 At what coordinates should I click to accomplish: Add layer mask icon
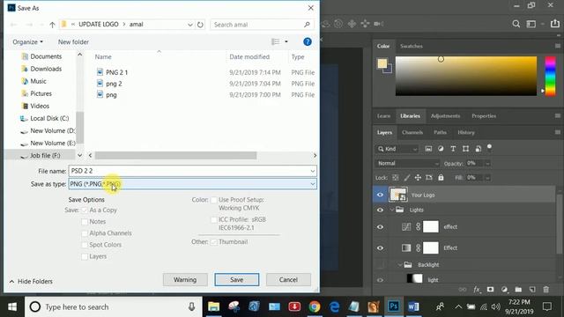pyautogui.click(x=490, y=290)
